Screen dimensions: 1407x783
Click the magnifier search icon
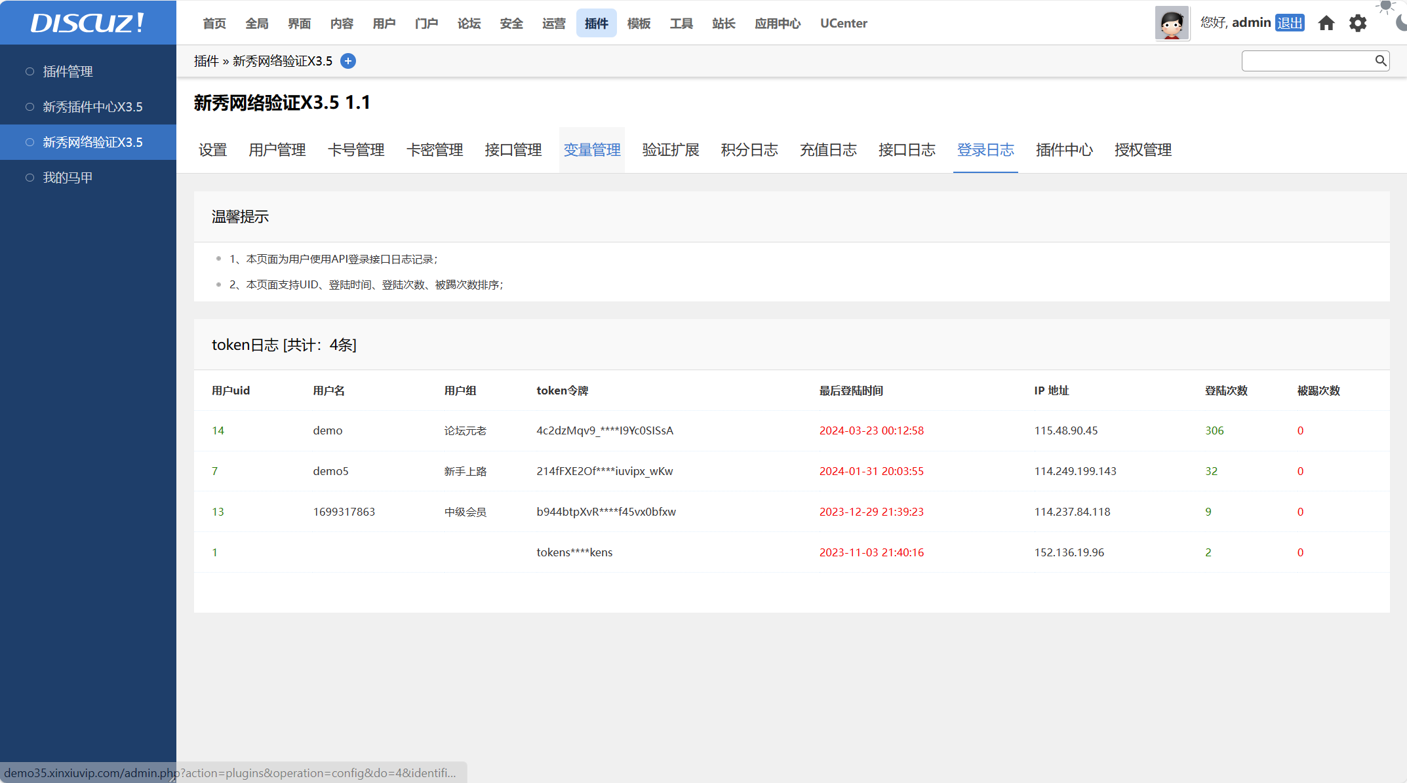[1380, 61]
